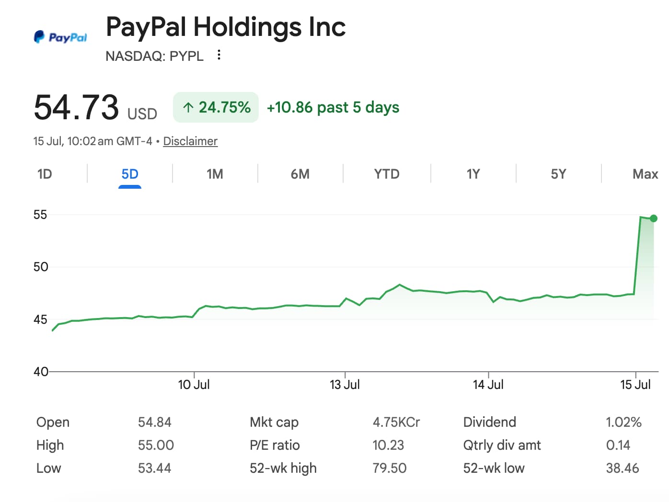Click the green endpoint dot on chart
The width and height of the screenshot is (669, 502).
pos(653,218)
